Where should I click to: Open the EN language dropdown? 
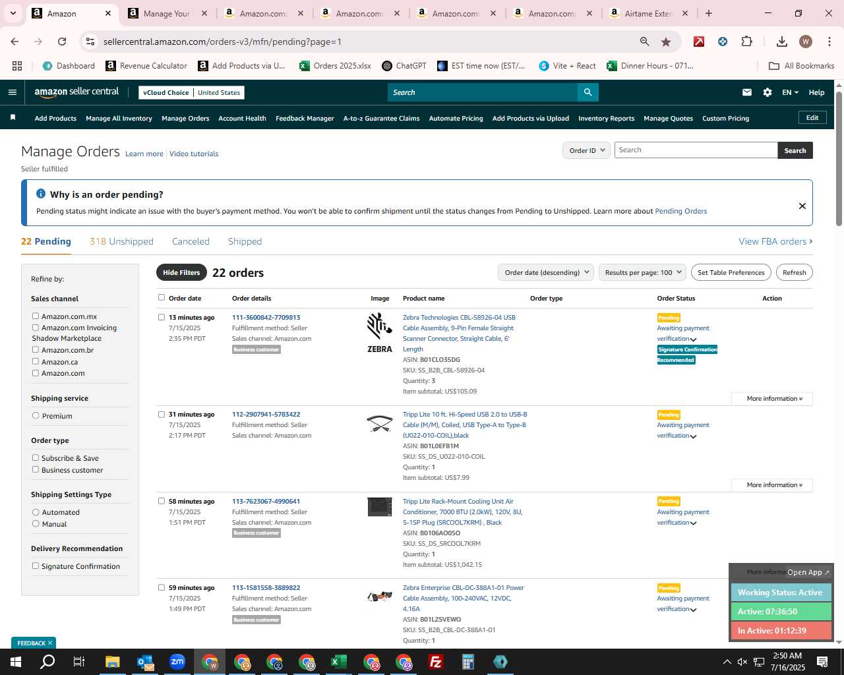[790, 92]
